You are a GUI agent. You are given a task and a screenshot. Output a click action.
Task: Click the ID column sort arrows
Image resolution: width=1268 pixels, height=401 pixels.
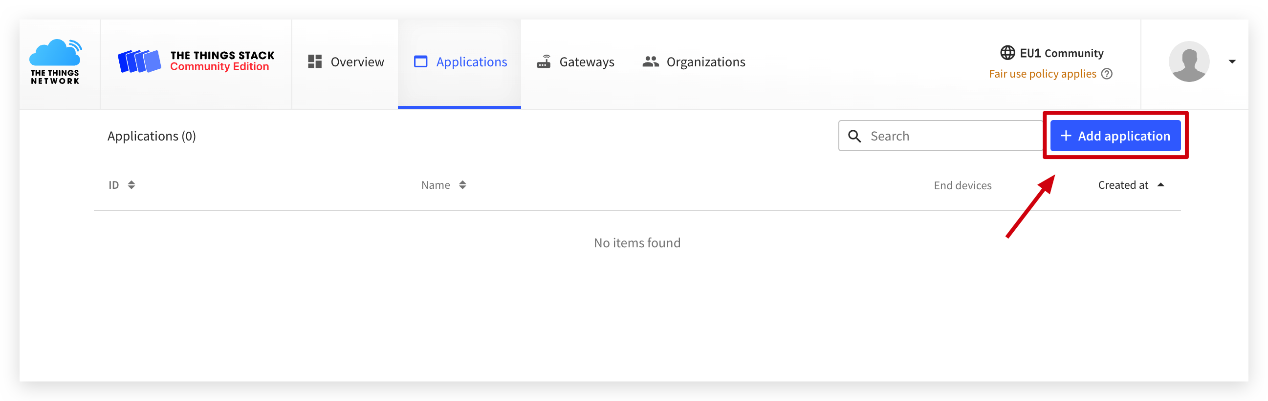tap(131, 185)
